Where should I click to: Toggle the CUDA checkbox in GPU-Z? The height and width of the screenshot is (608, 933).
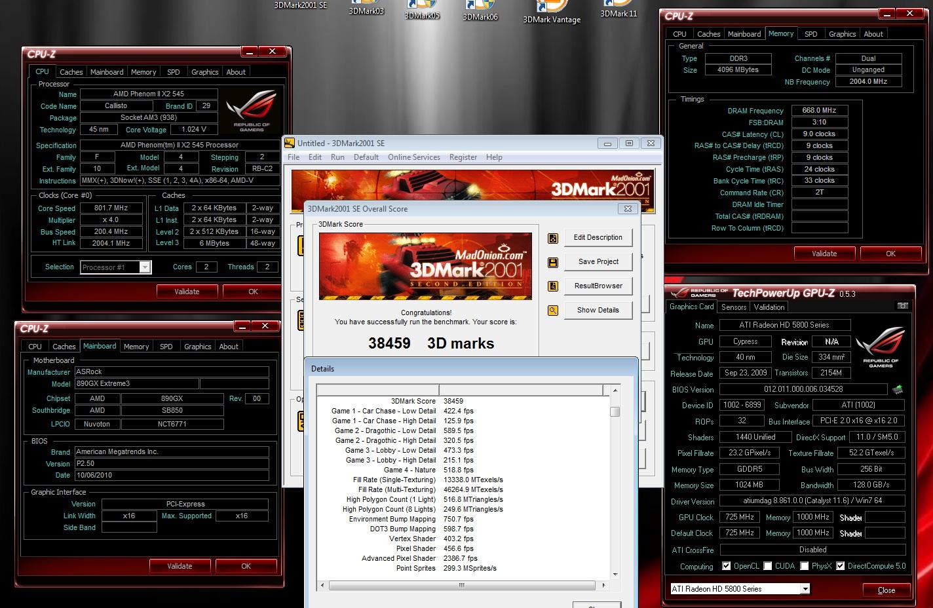(767, 566)
